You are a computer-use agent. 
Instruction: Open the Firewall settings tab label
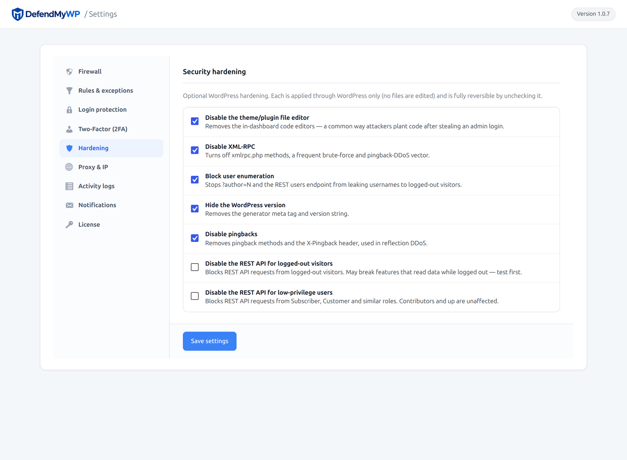[x=90, y=72]
